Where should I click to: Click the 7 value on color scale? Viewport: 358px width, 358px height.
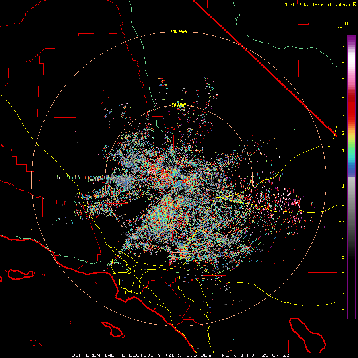(343, 45)
